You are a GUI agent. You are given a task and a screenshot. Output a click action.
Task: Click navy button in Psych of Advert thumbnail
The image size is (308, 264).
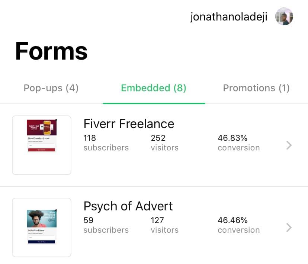click(x=42, y=242)
